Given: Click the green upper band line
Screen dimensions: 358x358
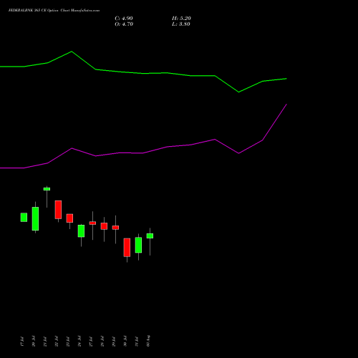Looking at the screenshot, I should click(x=143, y=73).
